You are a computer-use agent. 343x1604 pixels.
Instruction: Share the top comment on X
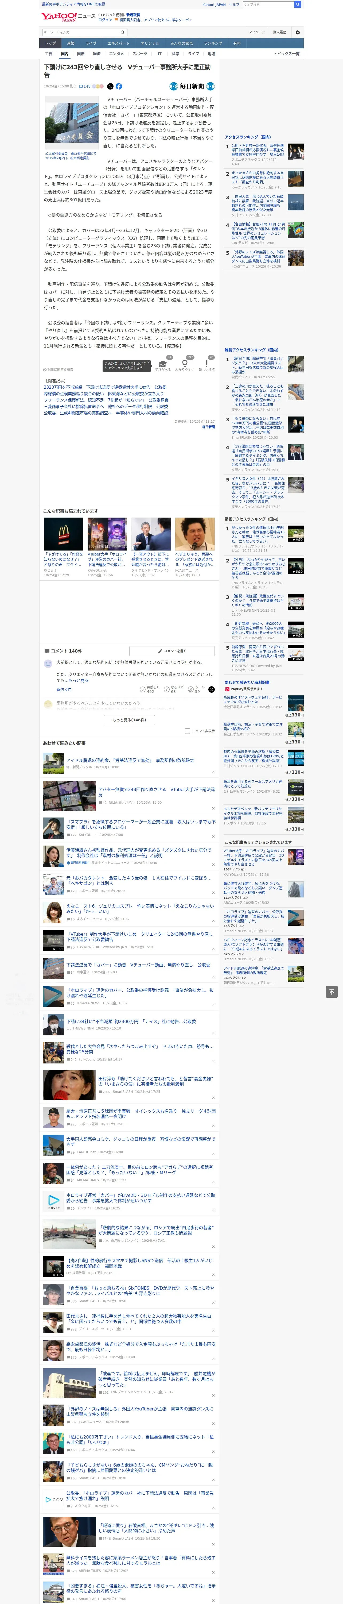(212, 689)
